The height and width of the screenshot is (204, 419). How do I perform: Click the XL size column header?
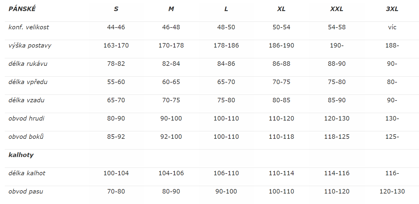tap(281, 9)
